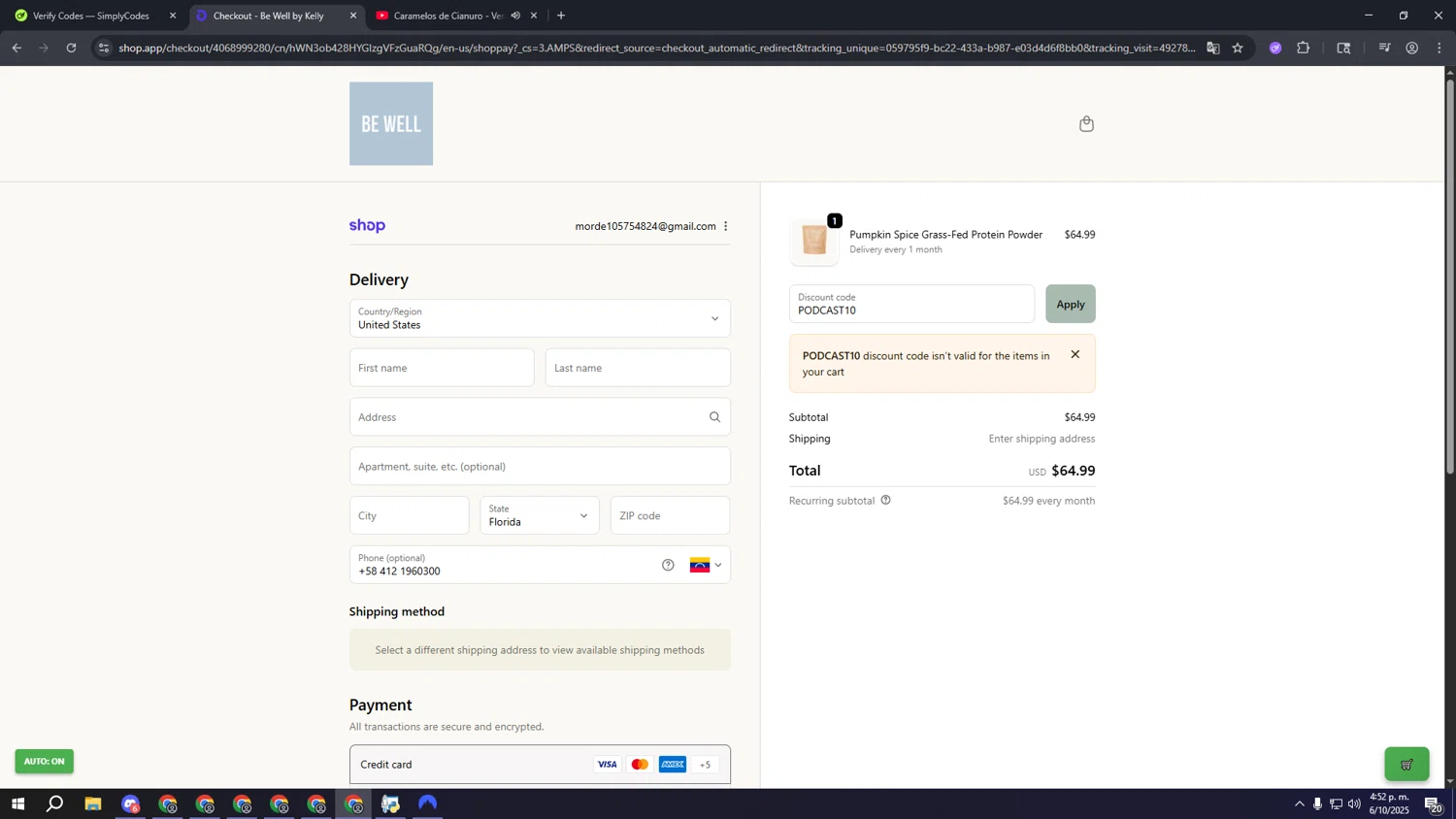Click the ZIP code field

[x=670, y=515]
